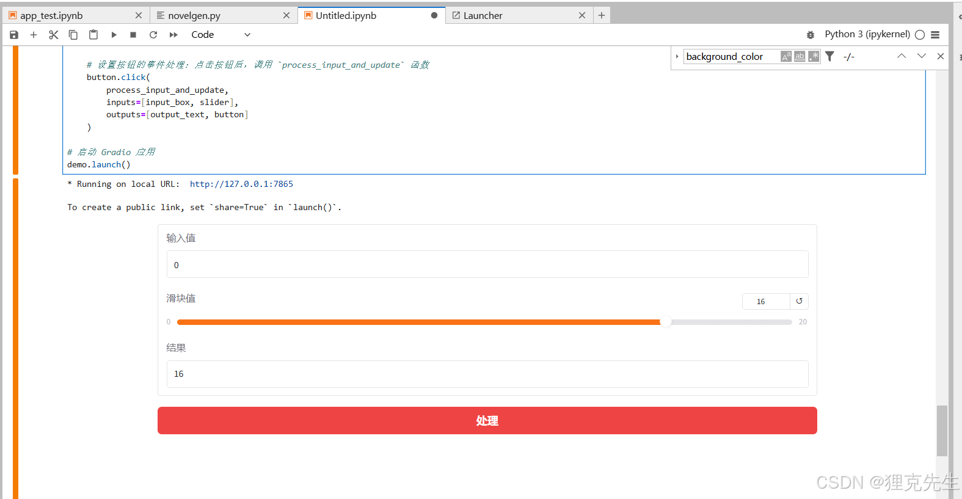962x499 pixels.
Task: Open the debugger bug icon
Action: pos(811,35)
